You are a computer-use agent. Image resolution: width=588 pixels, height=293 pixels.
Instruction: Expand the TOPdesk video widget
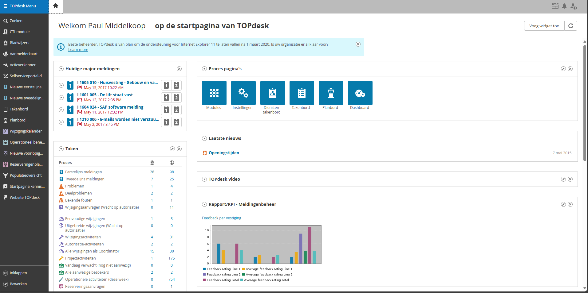point(204,179)
